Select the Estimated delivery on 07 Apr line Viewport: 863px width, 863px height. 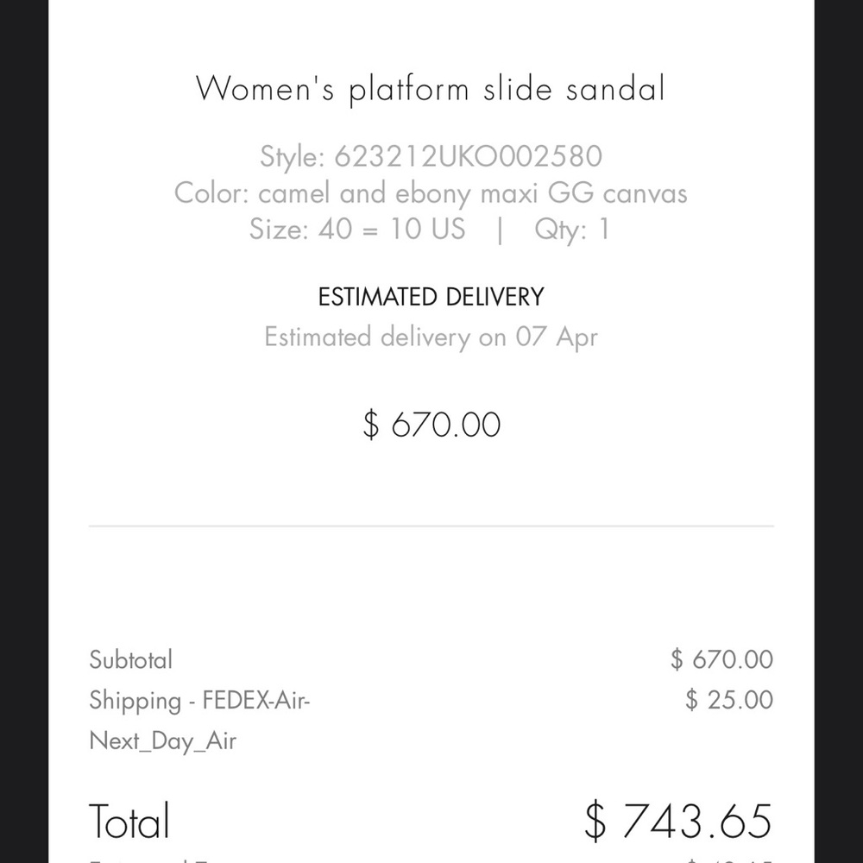[431, 337]
